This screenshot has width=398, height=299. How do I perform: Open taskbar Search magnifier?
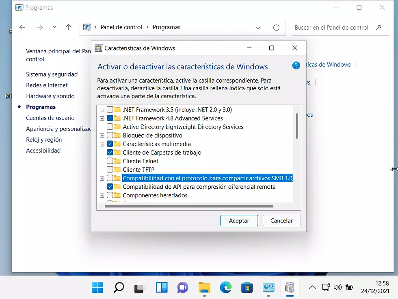coord(119,288)
